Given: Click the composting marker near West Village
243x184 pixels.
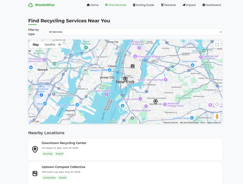Looking at the screenshot, I should pos(133,66).
